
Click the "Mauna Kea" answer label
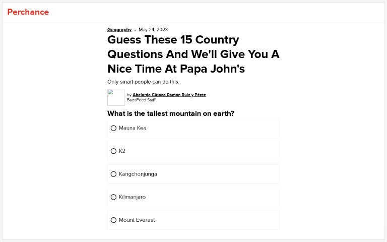point(133,128)
